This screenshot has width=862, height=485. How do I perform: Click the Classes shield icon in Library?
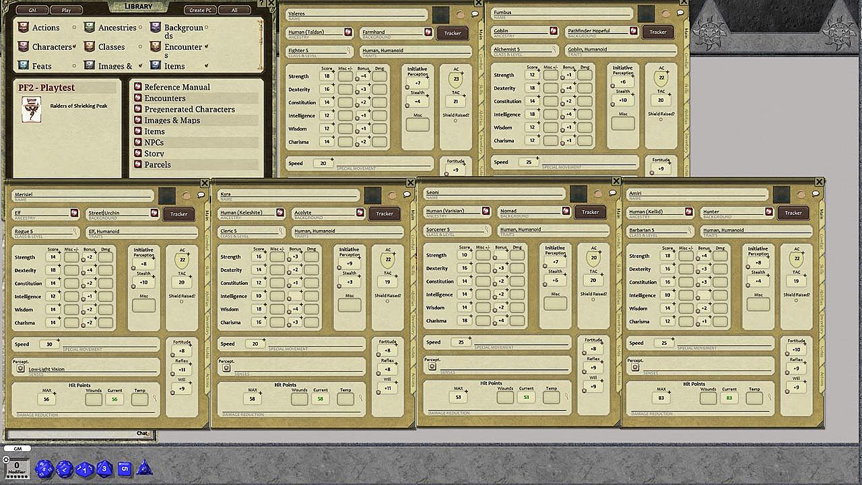(90, 46)
